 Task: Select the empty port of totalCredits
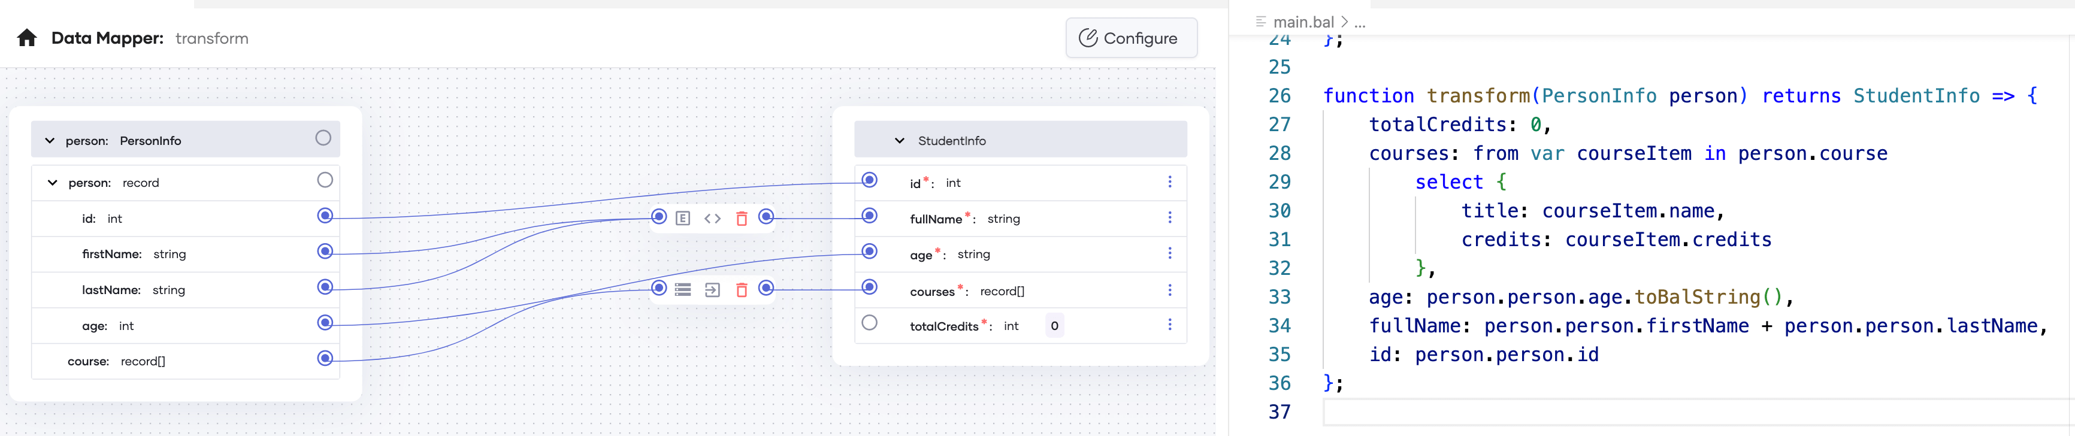[869, 323]
